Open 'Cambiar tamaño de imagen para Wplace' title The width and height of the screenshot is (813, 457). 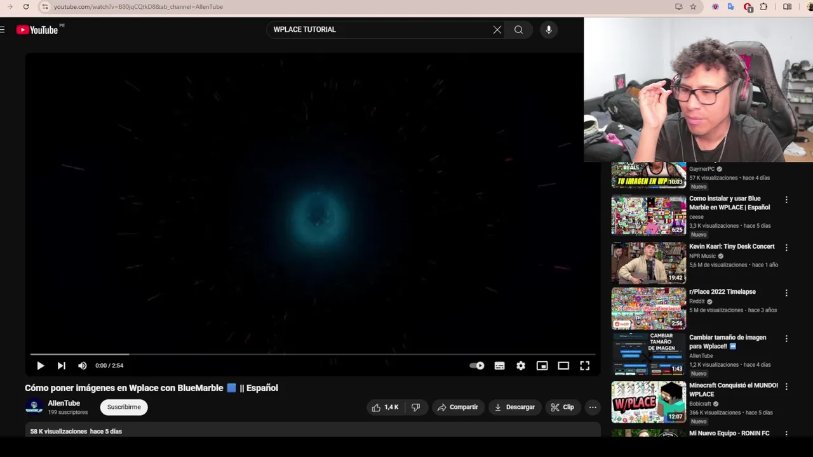click(x=728, y=342)
